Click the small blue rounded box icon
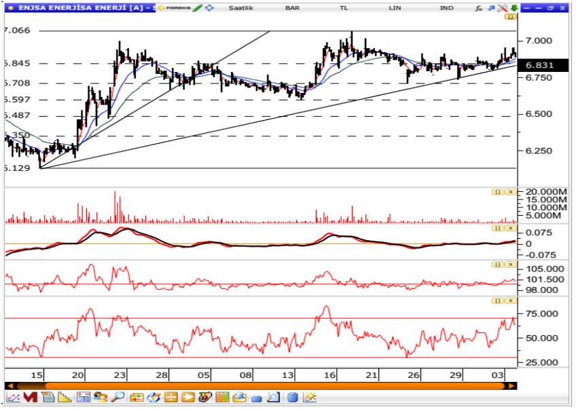This screenshot has height=409, width=576. click(256, 398)
